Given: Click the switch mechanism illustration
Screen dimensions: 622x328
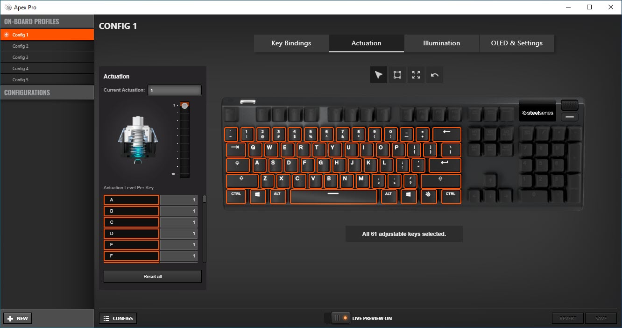Looking at the screenshot, I should pos(138,139).
